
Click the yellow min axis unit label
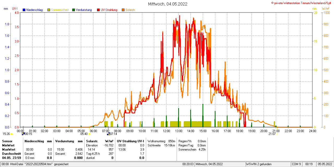coord(314,9)
